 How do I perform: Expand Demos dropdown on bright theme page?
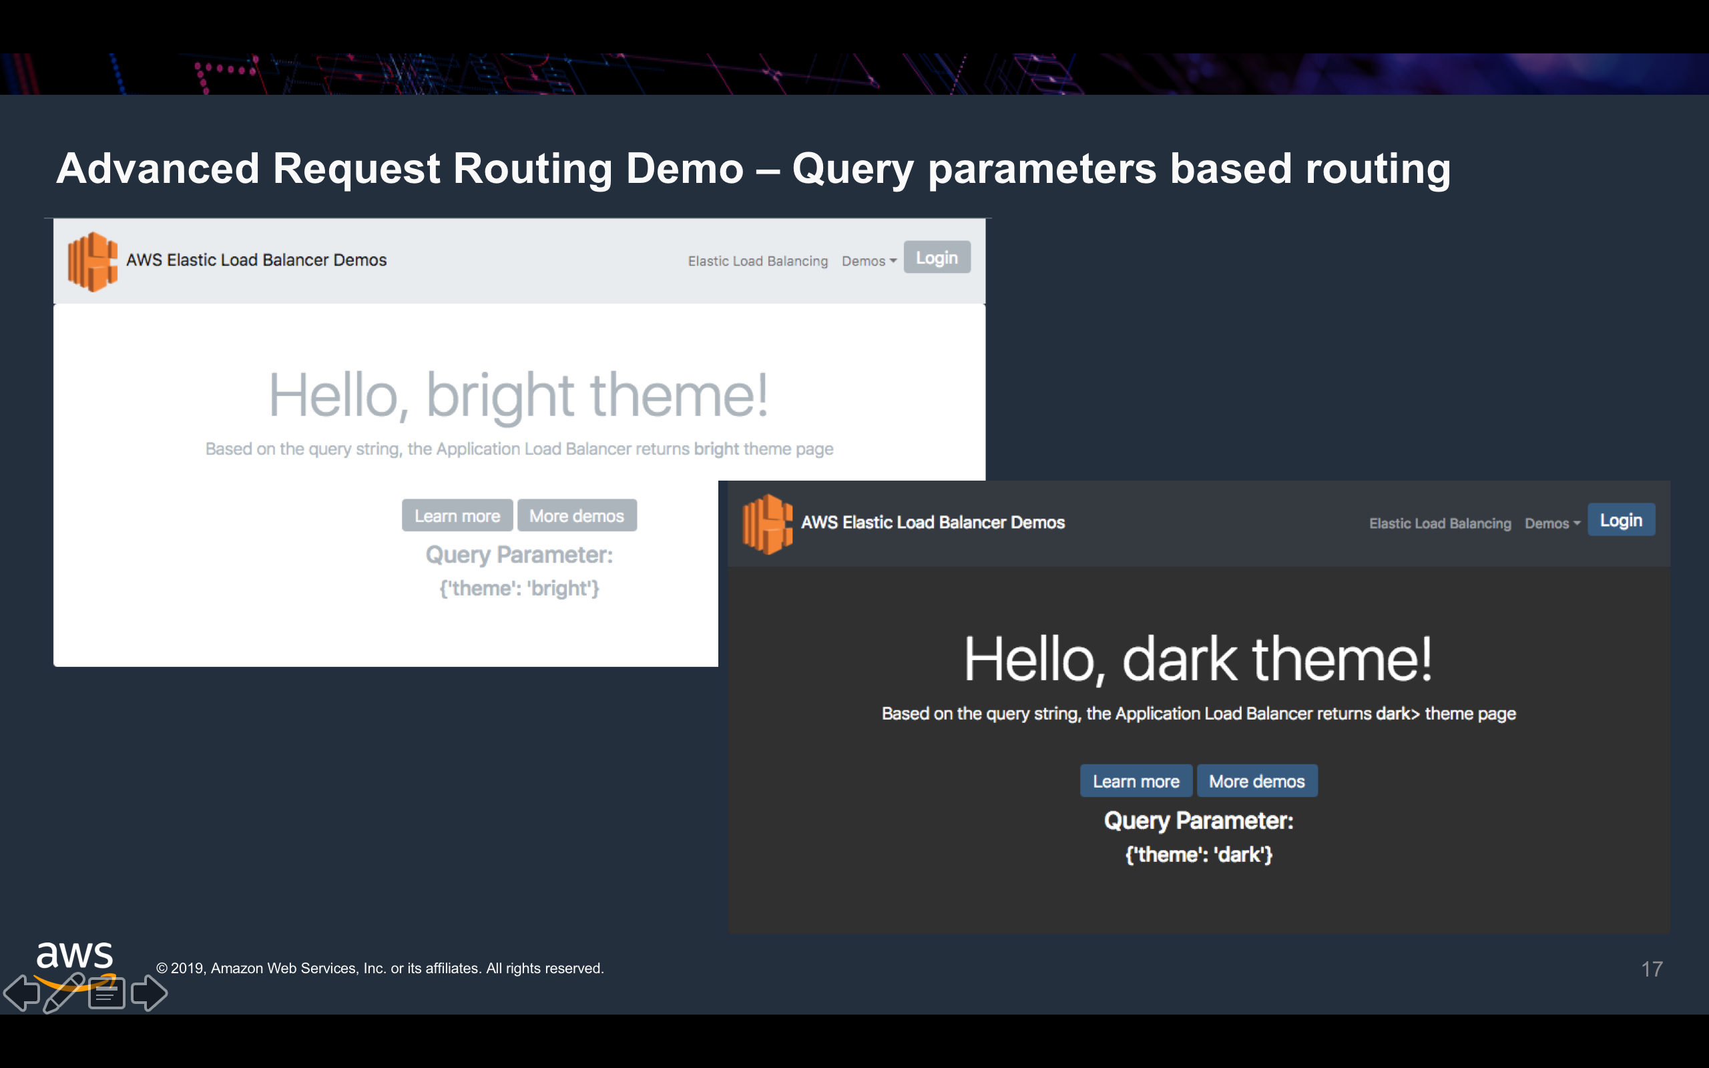point(869,262)
